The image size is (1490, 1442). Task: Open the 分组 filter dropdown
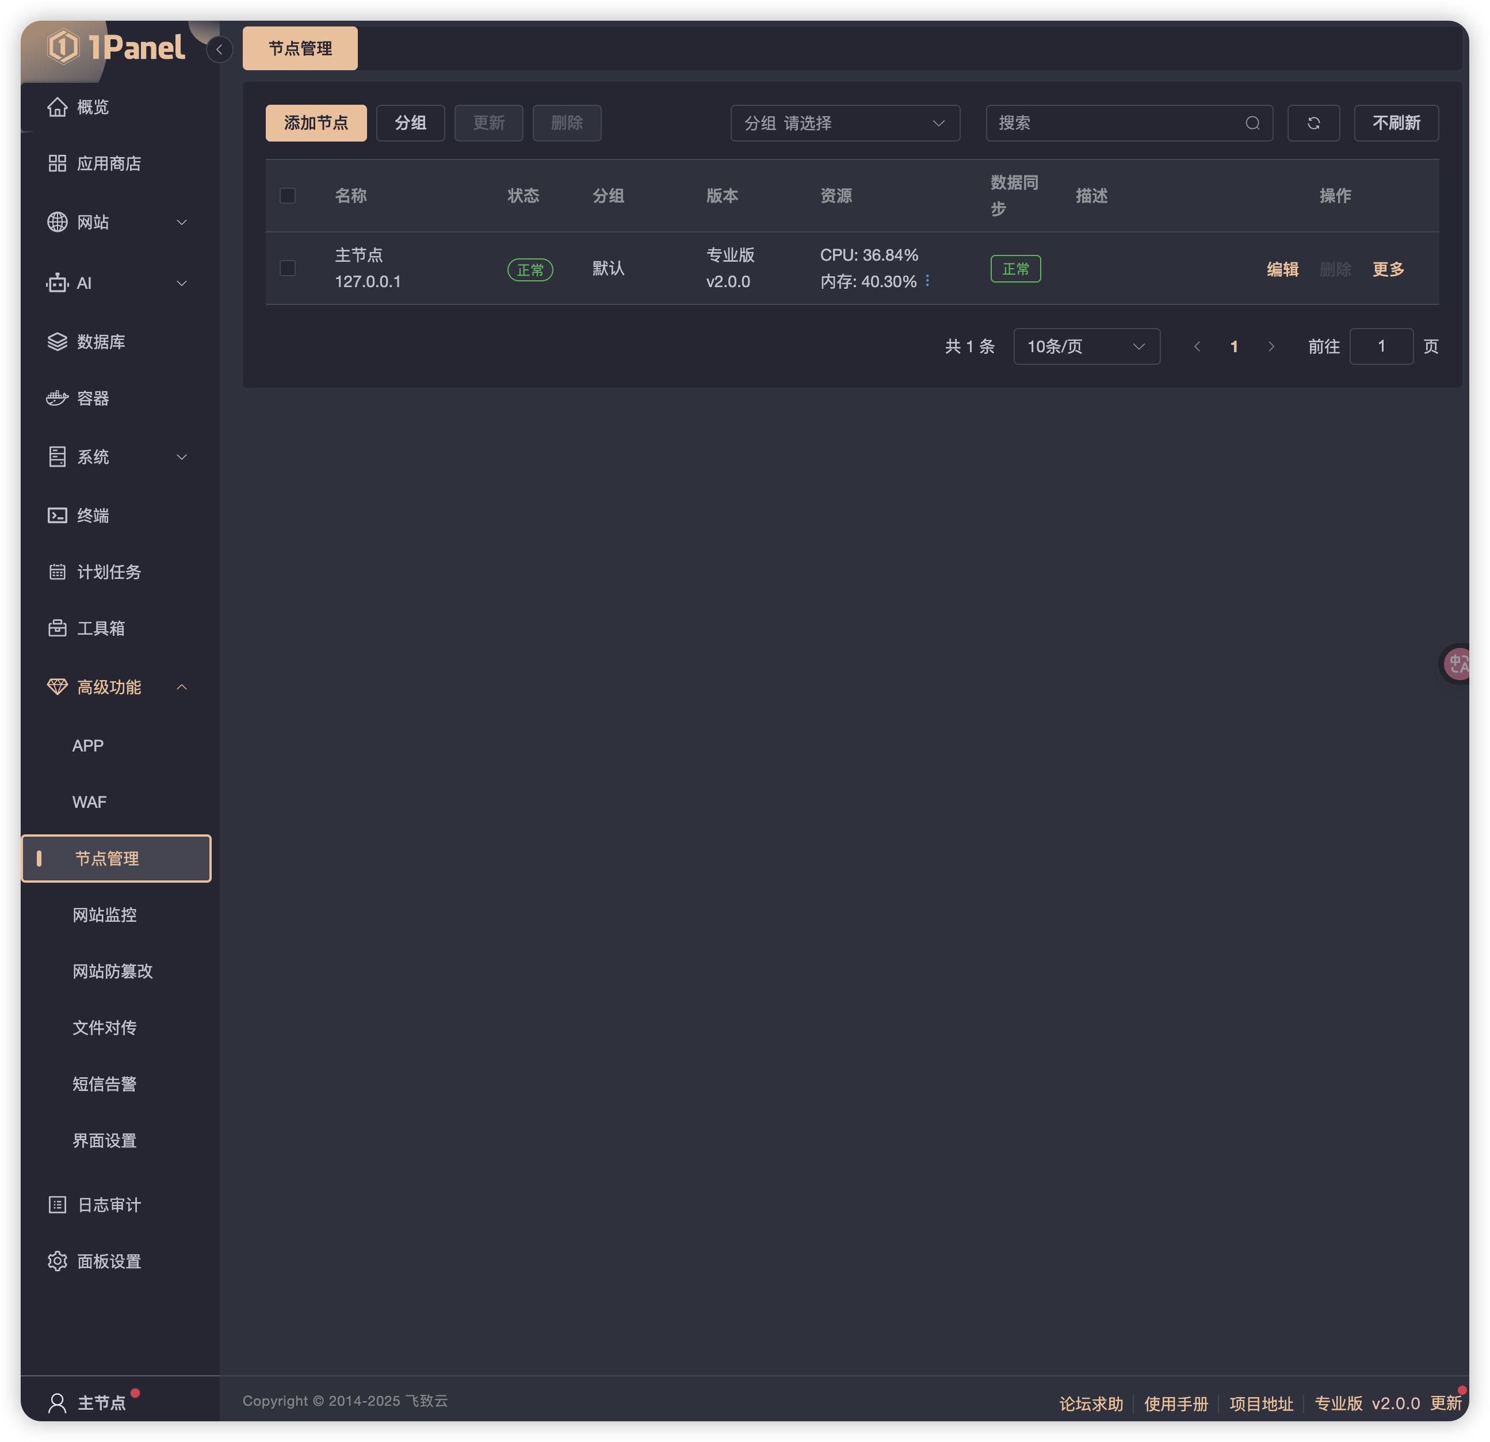pos(845,123)
